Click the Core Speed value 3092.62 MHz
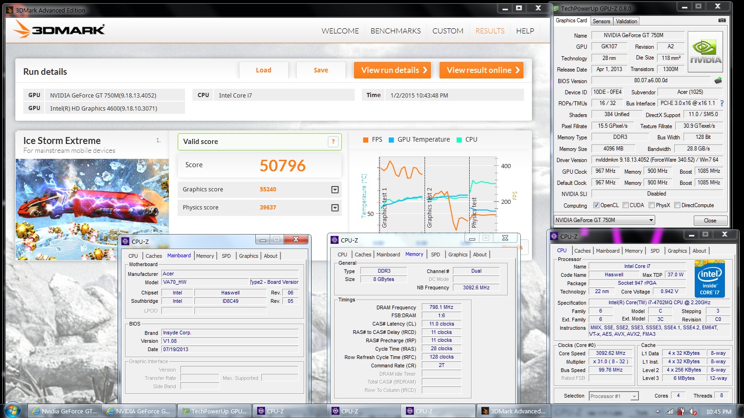This screenshot has width=744, height=418. point(610,353)
